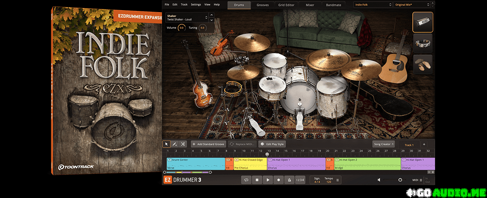Screen dimensions: 487x198
Task: Select the Verse Snare Center block
Action: [x=196, y=164]
